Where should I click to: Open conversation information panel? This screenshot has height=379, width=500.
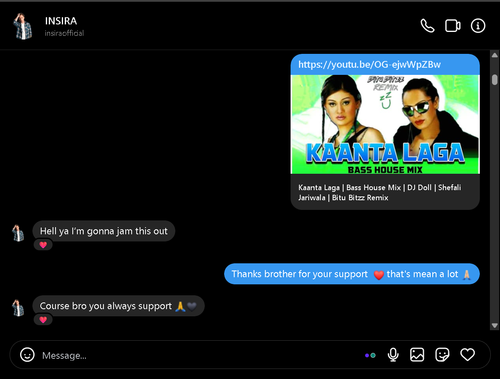click(x=478, y=26)
